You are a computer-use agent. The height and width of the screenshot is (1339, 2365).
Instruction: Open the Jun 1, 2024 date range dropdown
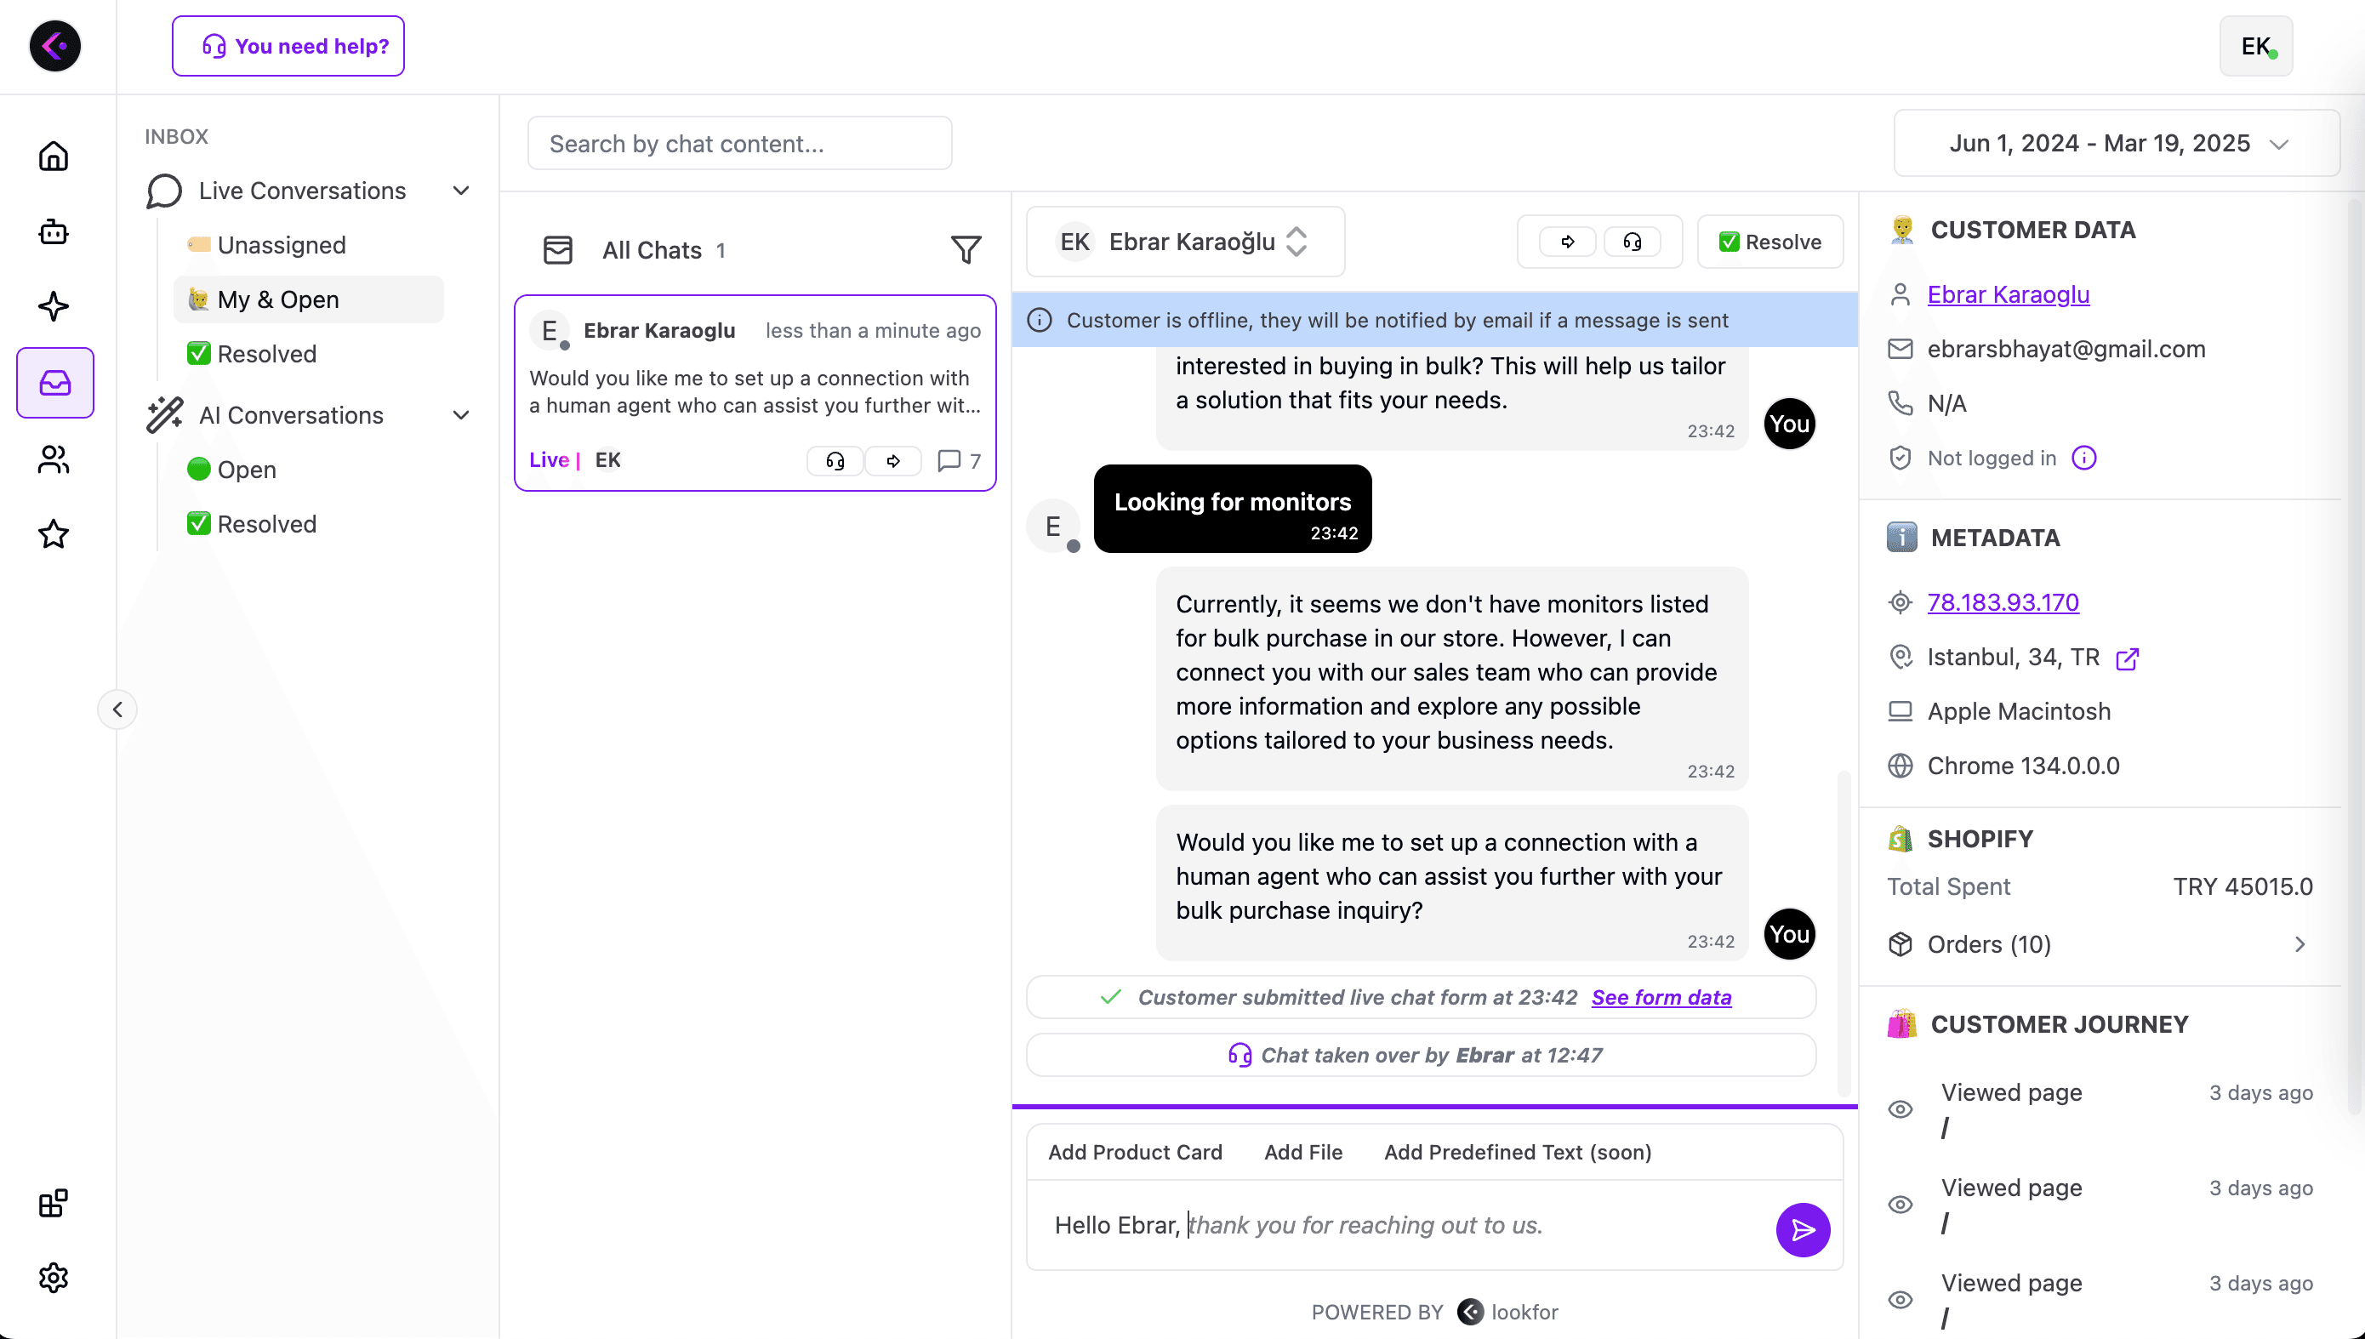pyautogui.click(x=2115, y=143)
